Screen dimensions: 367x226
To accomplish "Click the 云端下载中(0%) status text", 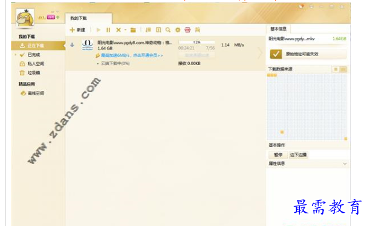I will 115,63.
